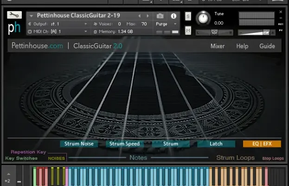Go to next instrument preset arrow
This screenshot has width=289, height=186.
coord(148,16)
